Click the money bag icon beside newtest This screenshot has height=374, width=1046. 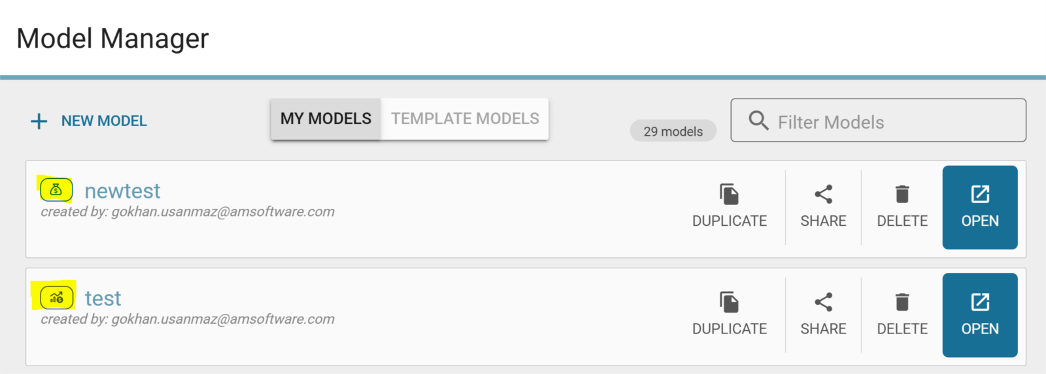point(56,190)
